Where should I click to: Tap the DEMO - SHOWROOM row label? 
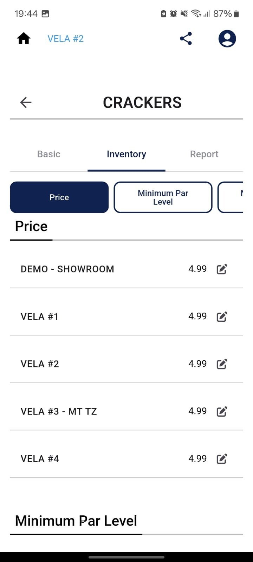[x=67, y=269]
